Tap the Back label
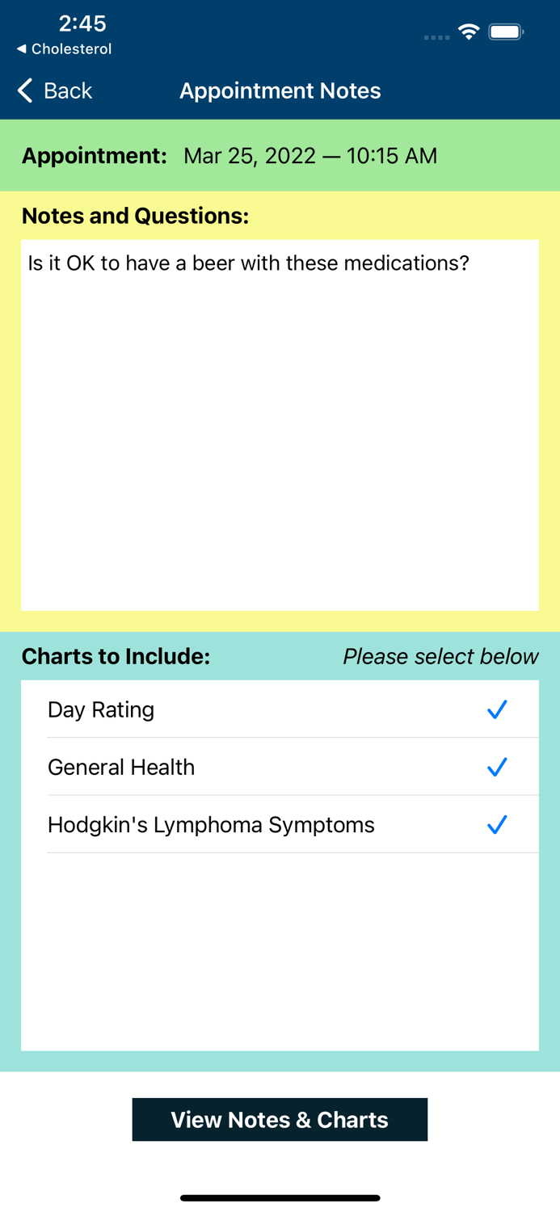The height and width of the screenshot is (1212, 560). click(x=66, y=90)
